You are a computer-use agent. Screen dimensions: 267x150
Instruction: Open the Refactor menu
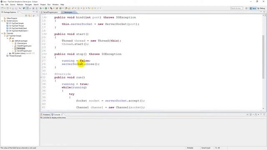[20, 5]
